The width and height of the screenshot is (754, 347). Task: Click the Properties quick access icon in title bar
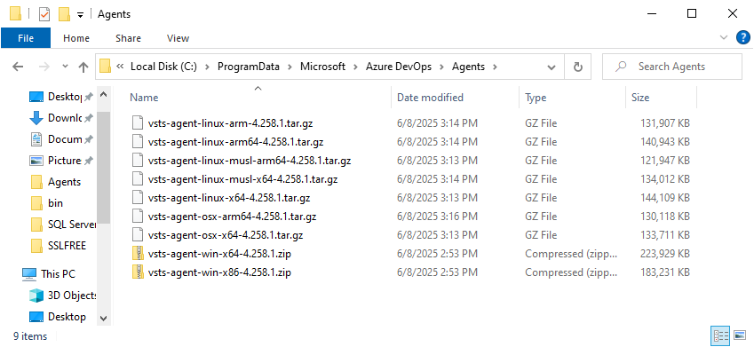click(x=44, y=14)
